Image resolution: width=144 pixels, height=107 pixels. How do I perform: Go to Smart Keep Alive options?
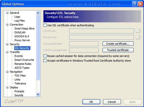point(24,29)
